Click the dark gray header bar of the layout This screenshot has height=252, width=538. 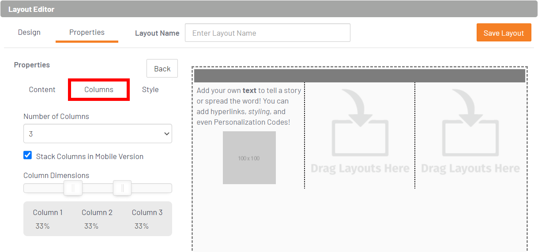coord(359,76)
